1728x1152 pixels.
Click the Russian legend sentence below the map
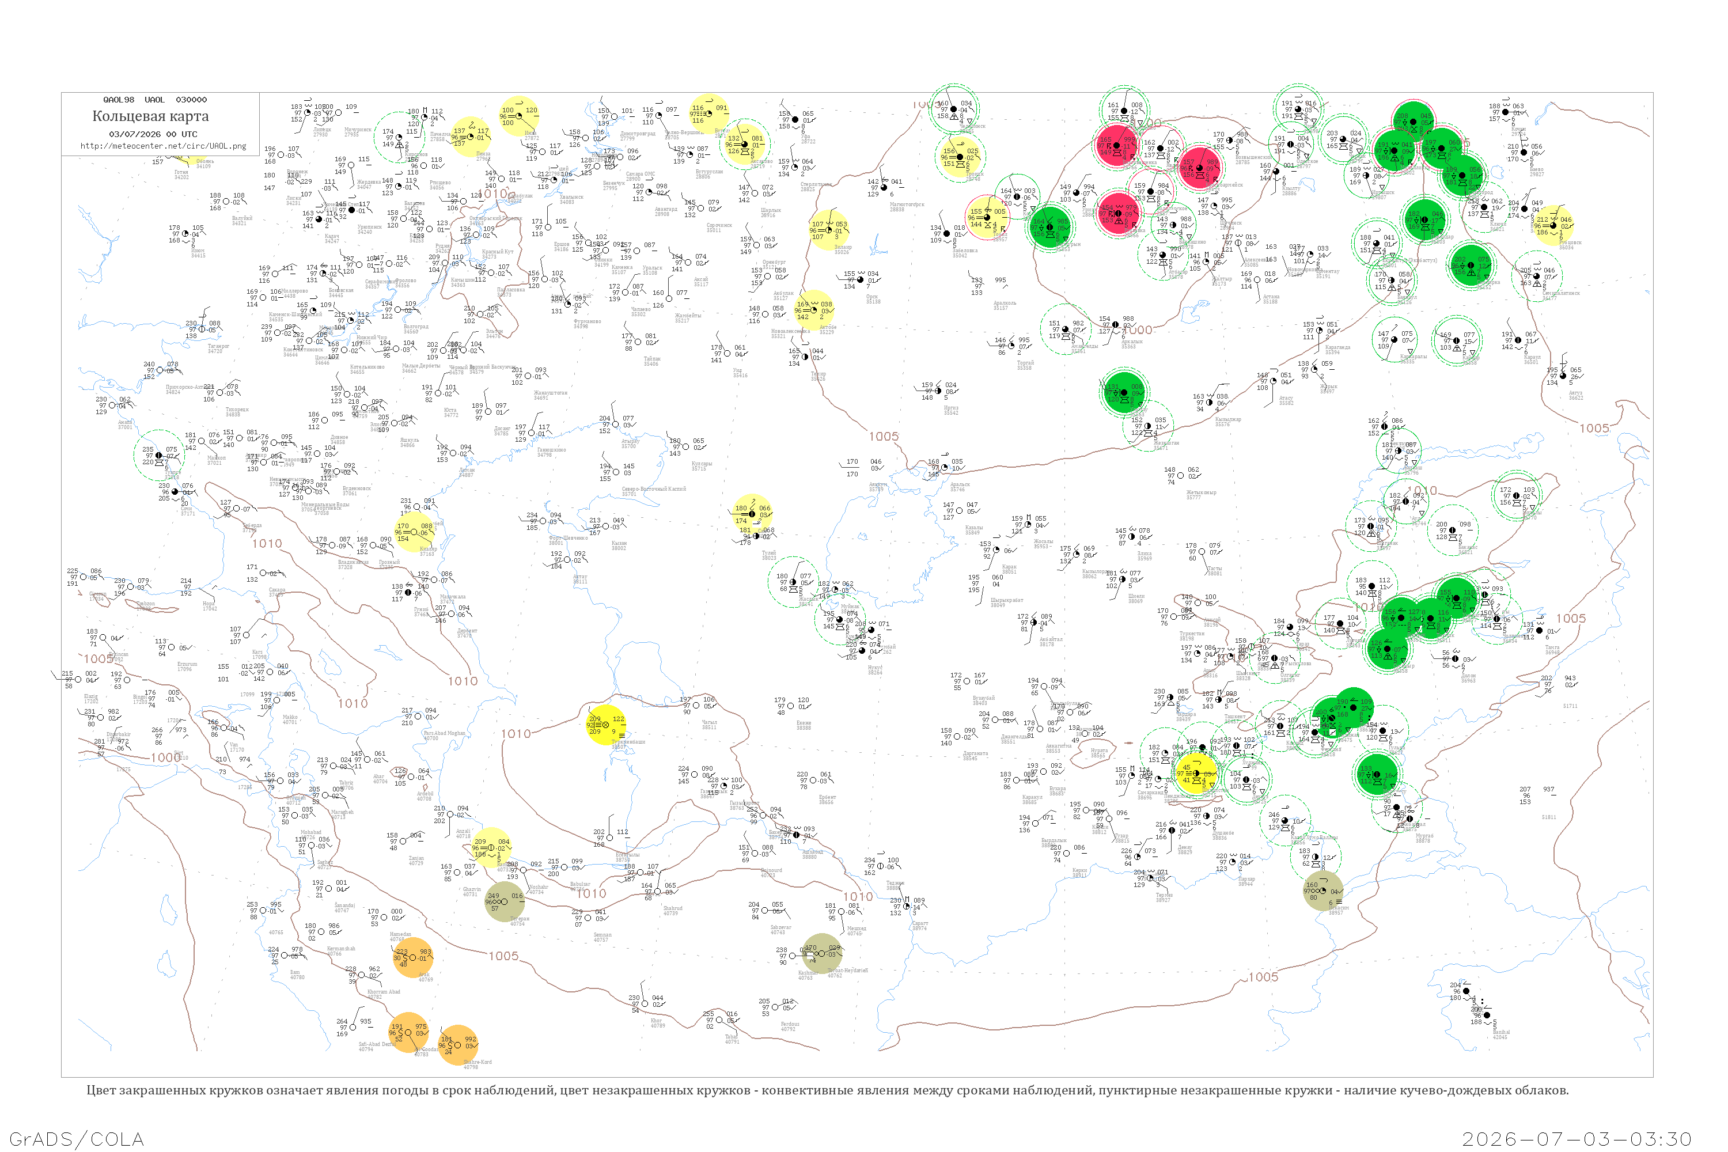(827, 1090)
